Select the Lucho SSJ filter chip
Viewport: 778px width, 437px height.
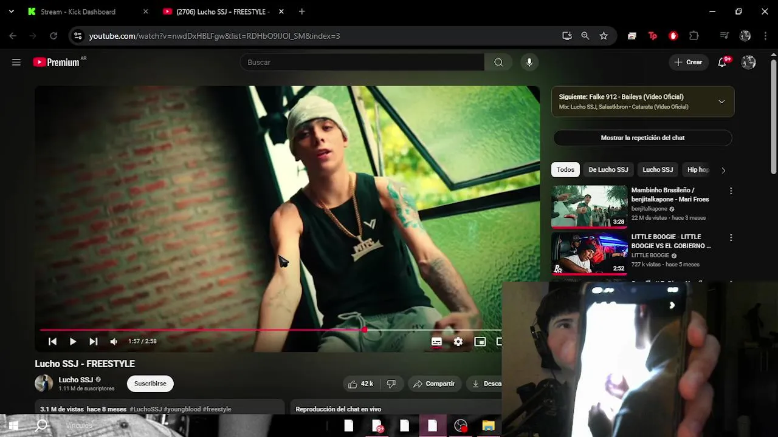click(x=658, y=170)
